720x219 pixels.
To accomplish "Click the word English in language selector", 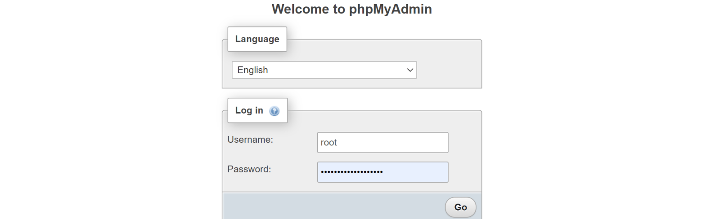I will tap(252, 70).
